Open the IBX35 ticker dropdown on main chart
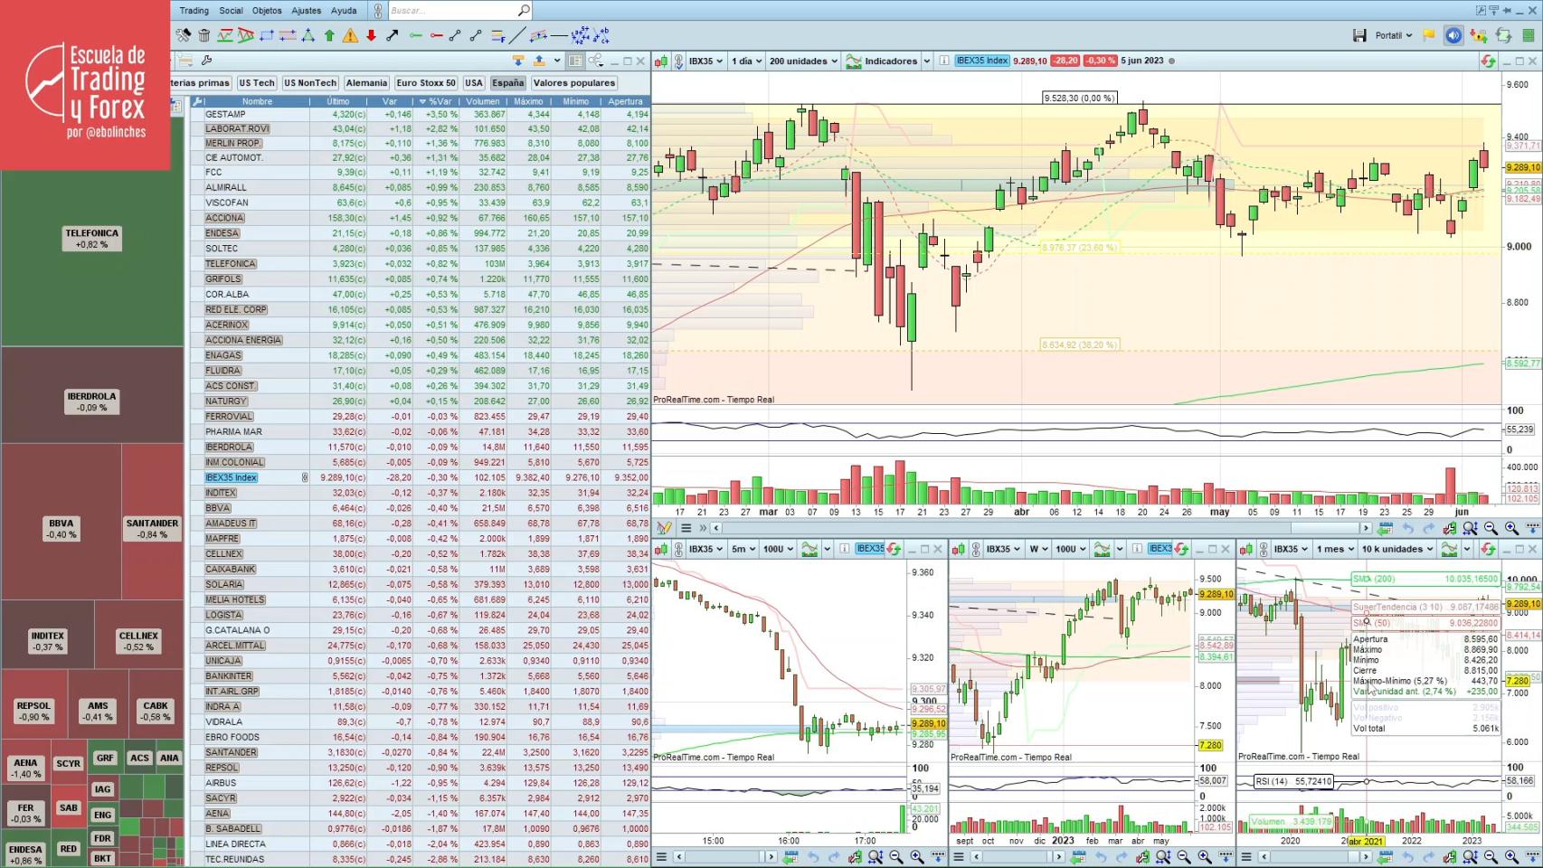Image resolution: width=1543 pixels, height=868 pixels. (x=705, y=61)
